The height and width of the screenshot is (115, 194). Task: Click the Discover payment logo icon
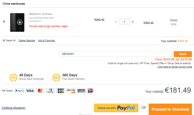coord(71,91)
